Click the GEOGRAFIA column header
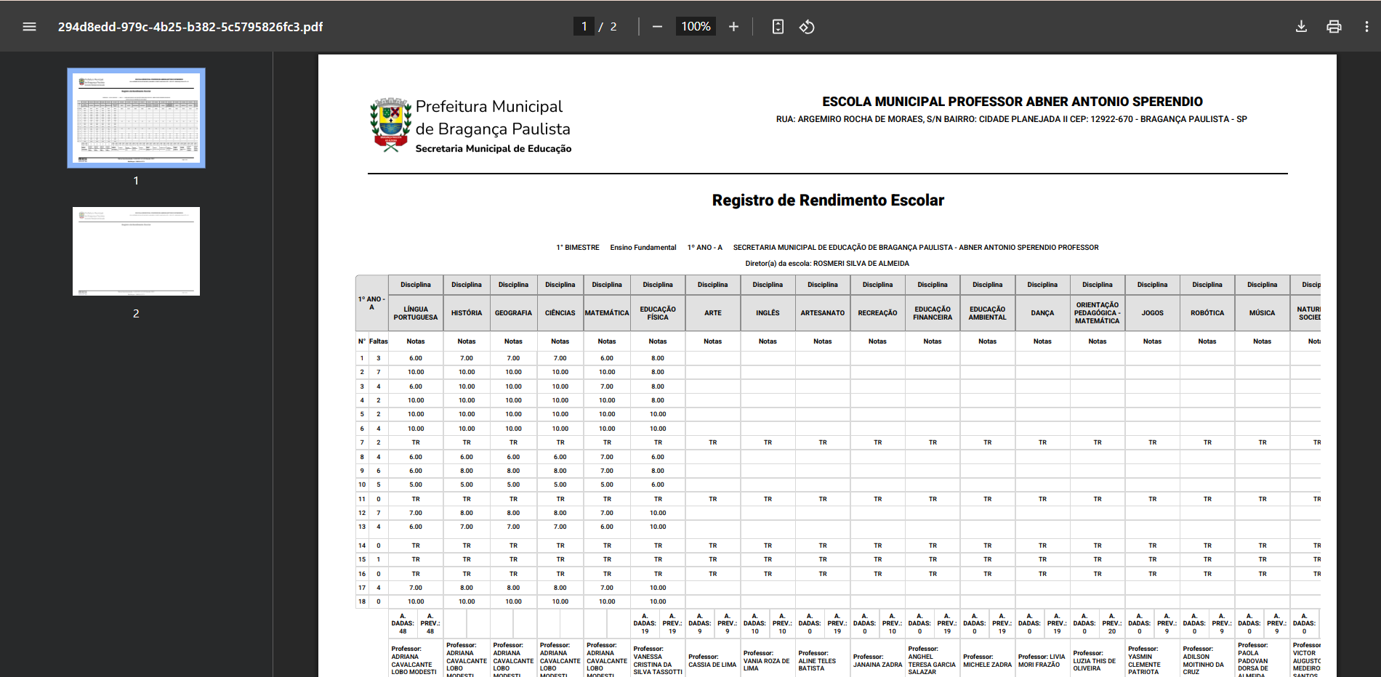This screenshot has height=677, width=1381. 513,313
